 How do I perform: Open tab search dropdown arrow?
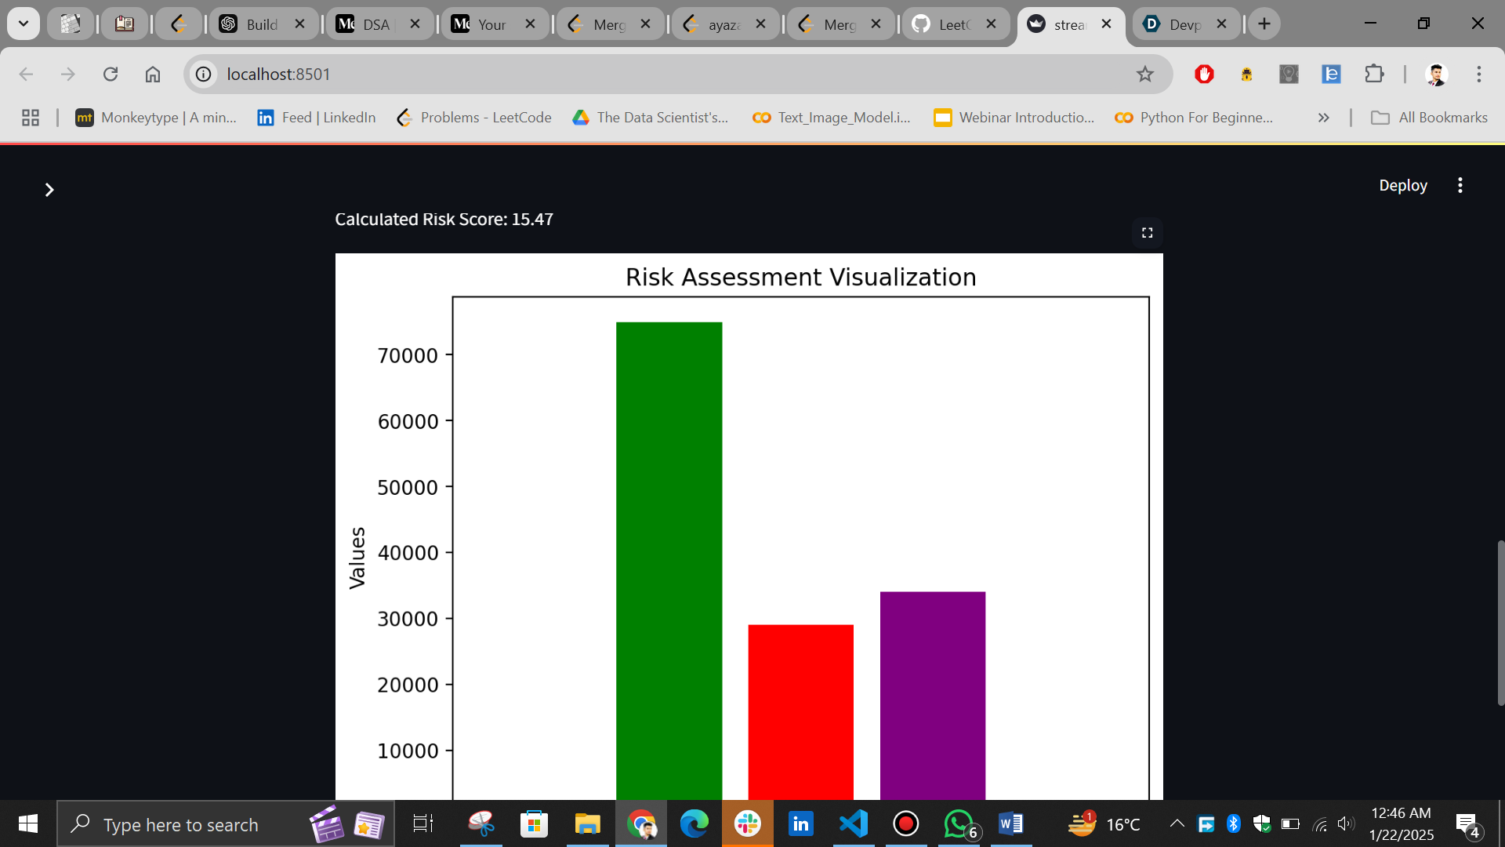pyautogui.click(x=24, y=24)
